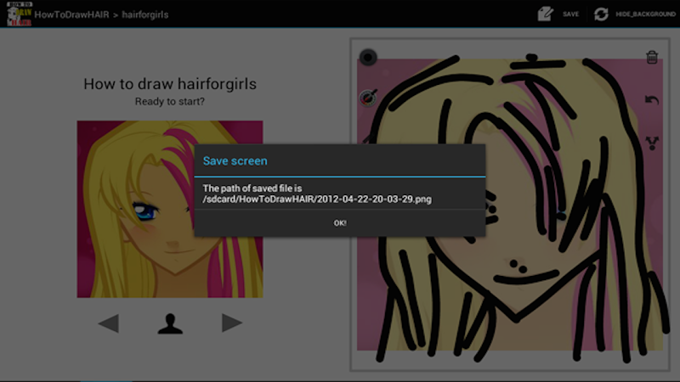Image resolution: width=680 pixels, height=382 pixels.
Task: Tap the person silhouette icon
Action: tap(170, 323)
